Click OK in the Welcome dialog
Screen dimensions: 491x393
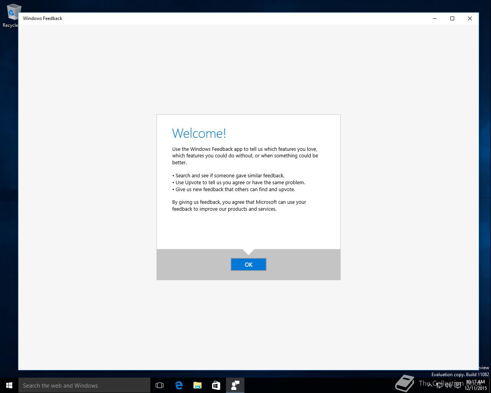[249, 264]
